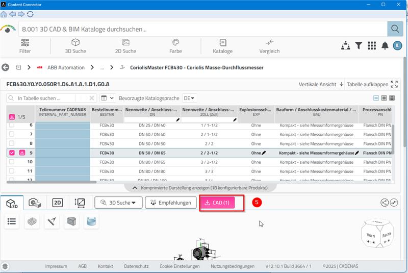Click the Vergleich compare icon

point(269,46)
